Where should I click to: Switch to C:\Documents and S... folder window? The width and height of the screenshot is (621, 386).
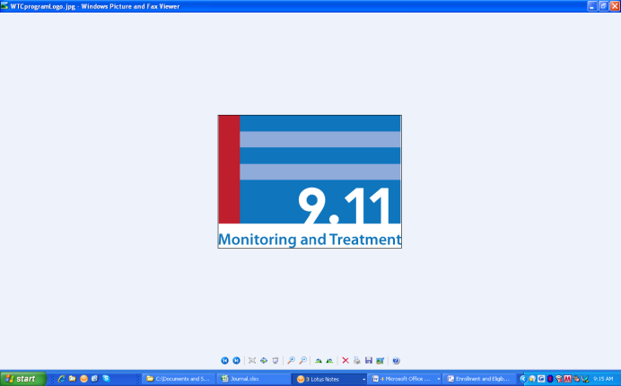[x=179, y=379]
